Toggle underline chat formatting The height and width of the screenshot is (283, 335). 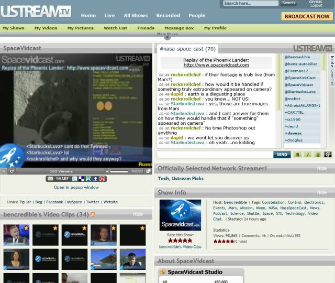pos(318,155)
